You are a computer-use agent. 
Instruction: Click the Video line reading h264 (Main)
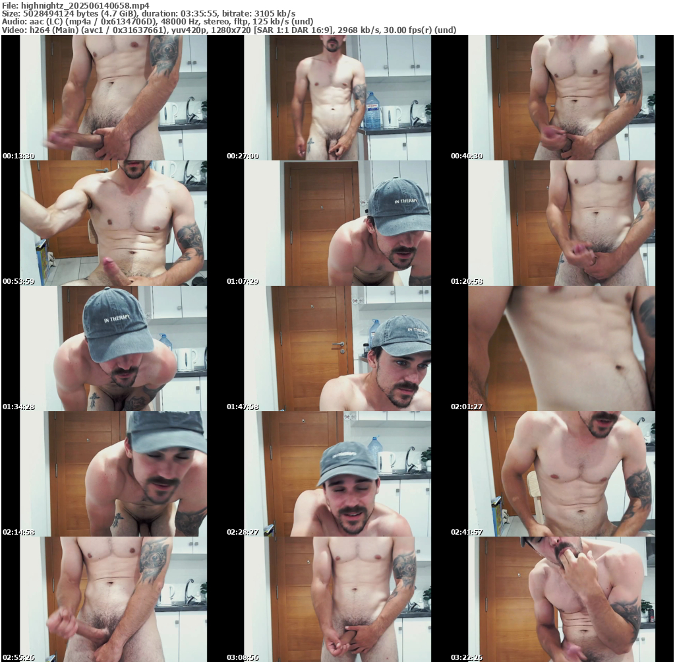[x=229, y=30]
